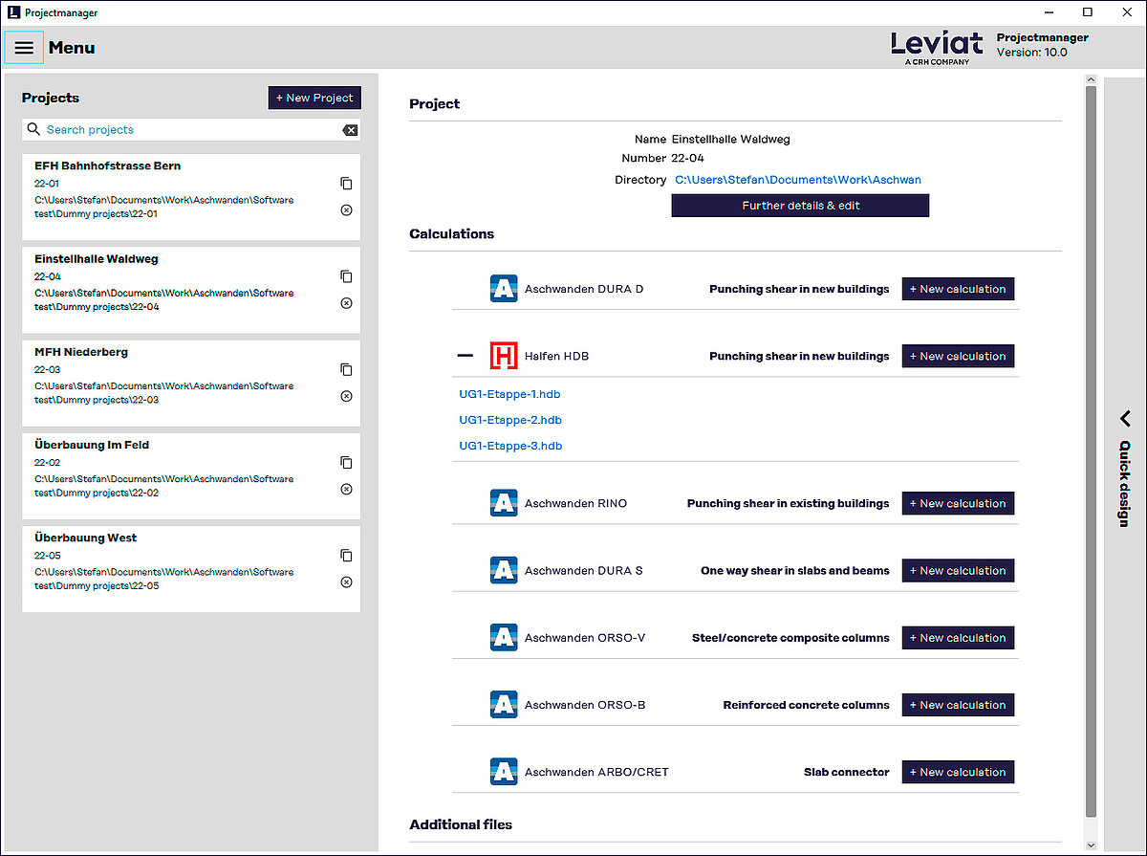Click the Aschwanden RINO logo icon
Screen dimensions: 1147x856
click(x=504, y=503)
